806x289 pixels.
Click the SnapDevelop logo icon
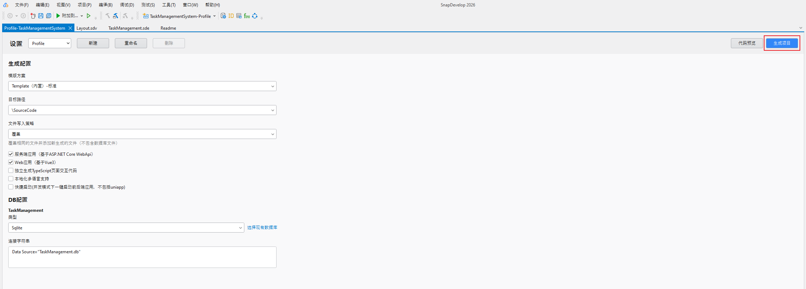[x=6, y=5]
